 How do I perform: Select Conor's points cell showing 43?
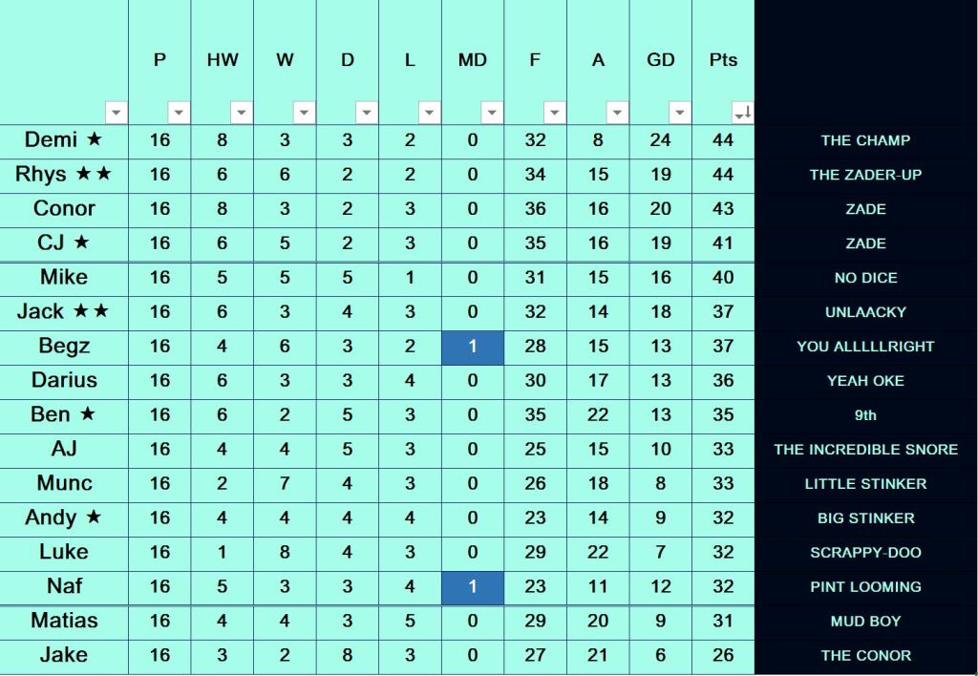(723, 209)
